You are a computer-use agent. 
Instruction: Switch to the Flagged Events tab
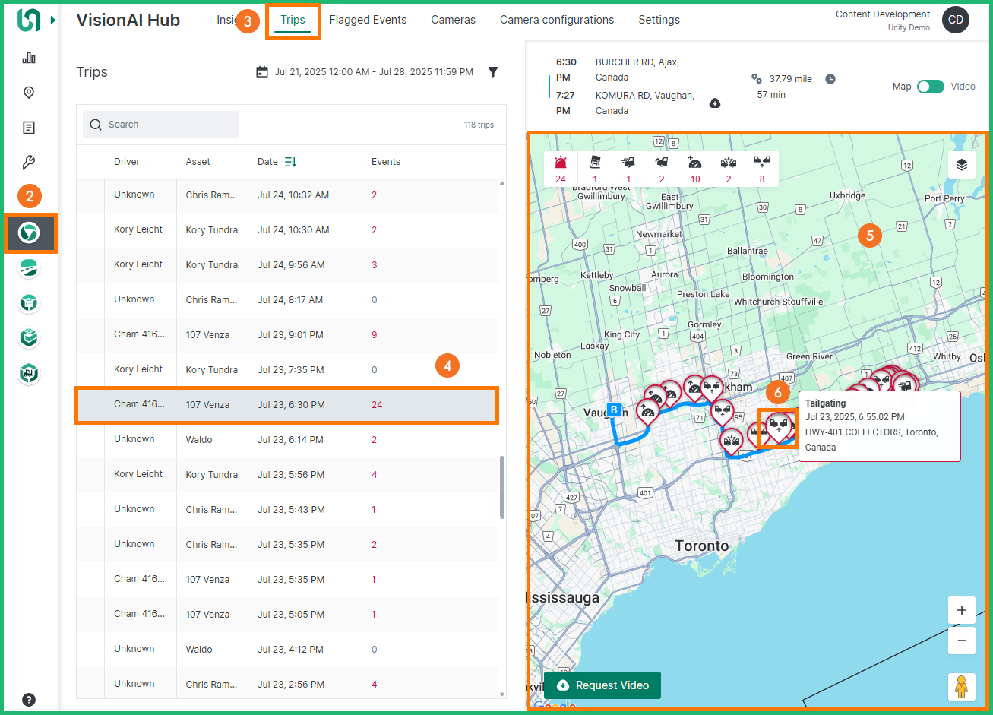[x=368, y=20]
